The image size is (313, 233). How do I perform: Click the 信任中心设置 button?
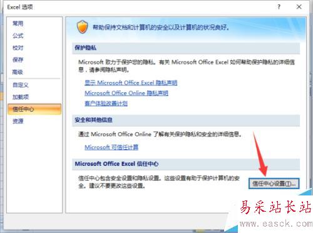pos(274,184)
